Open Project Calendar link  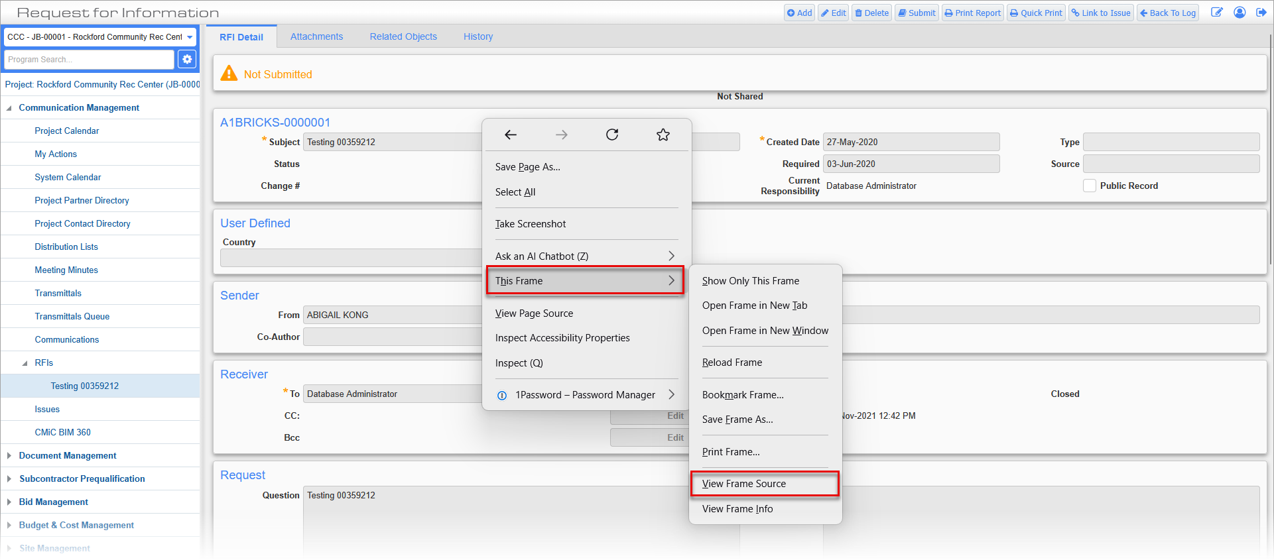point(67,131)
